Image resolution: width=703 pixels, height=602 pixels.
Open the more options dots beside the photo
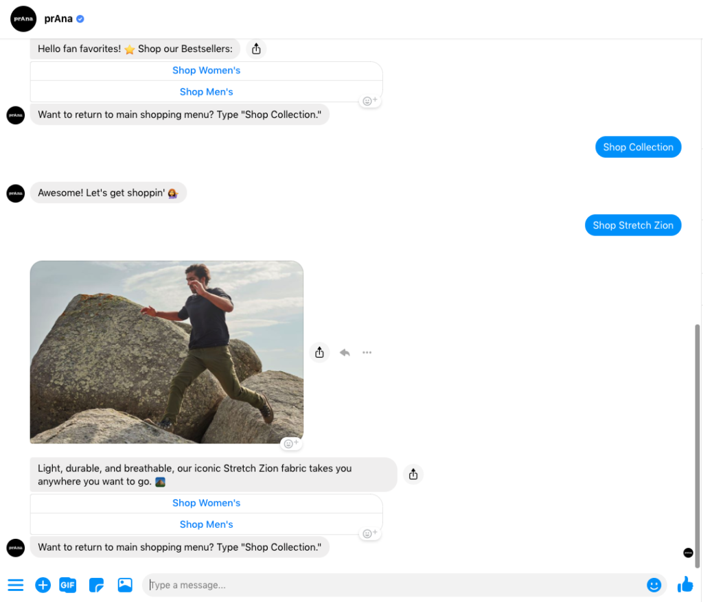click(x=367, y=352)
